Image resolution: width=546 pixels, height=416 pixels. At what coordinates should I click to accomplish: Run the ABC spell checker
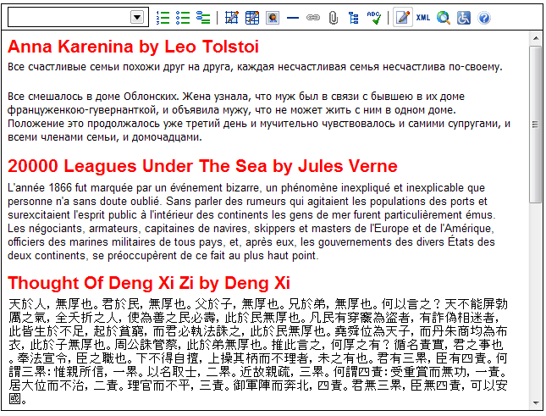[x=374, y=18]
